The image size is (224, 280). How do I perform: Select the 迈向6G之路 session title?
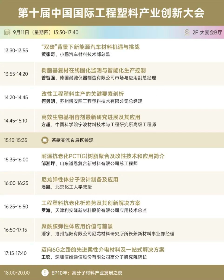pyautogui.click(x=103, y=250)
